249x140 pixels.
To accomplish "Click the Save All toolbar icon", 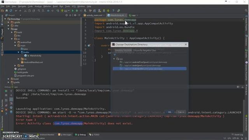I will tap(7, 10).
